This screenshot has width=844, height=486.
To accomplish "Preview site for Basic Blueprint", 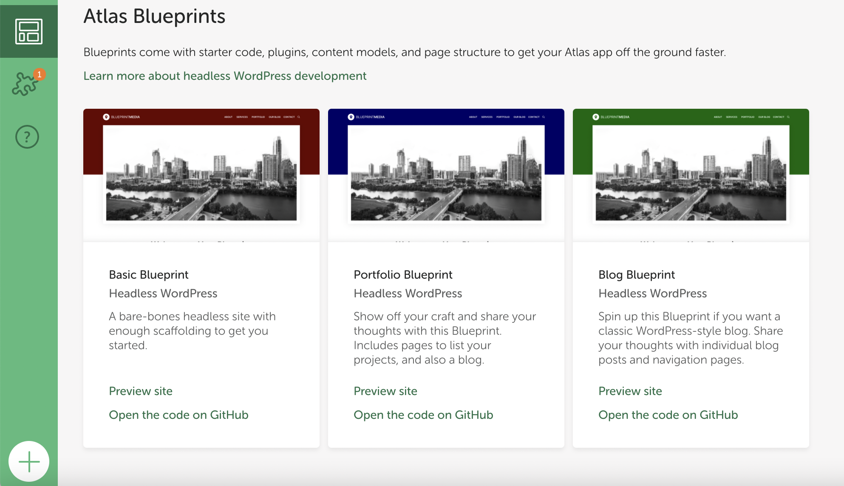I will coord(141,391).
